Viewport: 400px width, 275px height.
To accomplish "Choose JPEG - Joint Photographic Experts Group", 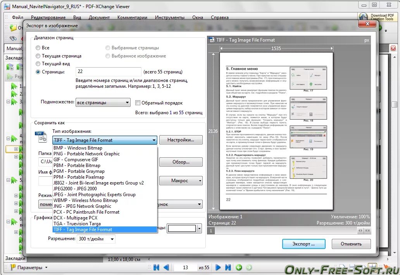I will pos(105,195).
